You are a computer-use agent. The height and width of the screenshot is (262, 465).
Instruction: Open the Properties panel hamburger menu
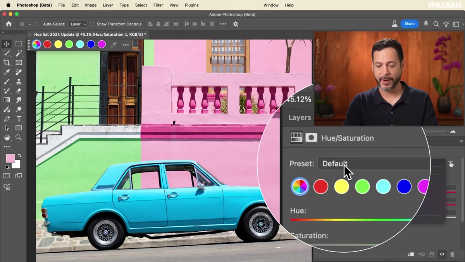461,141
